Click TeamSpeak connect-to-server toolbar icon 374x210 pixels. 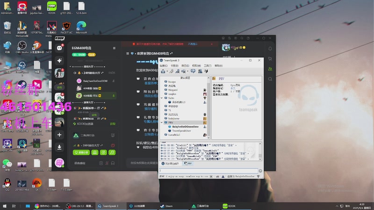pos(163,71)
